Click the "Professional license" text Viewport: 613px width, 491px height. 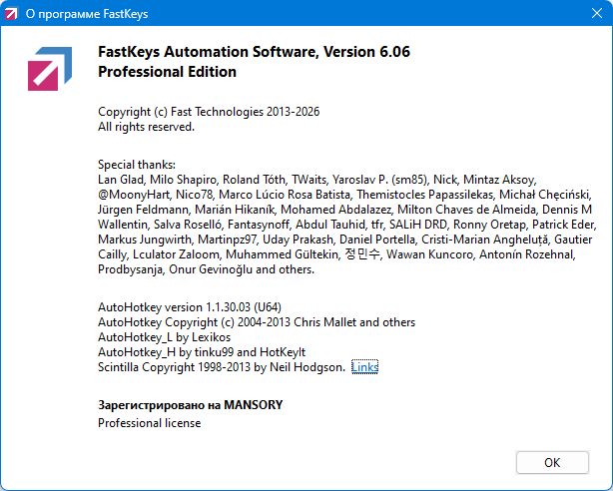click(149, 423)
